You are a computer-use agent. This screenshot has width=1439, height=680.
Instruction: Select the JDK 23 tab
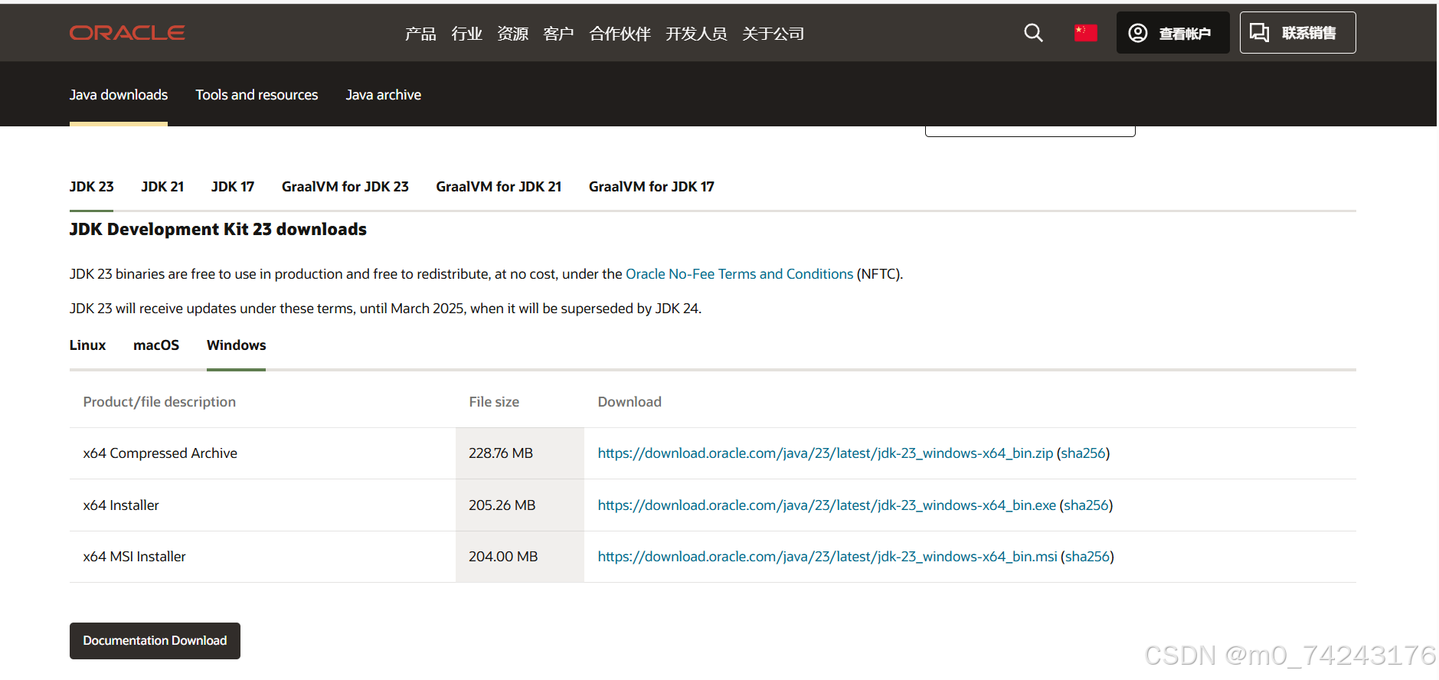click(91, 187)
